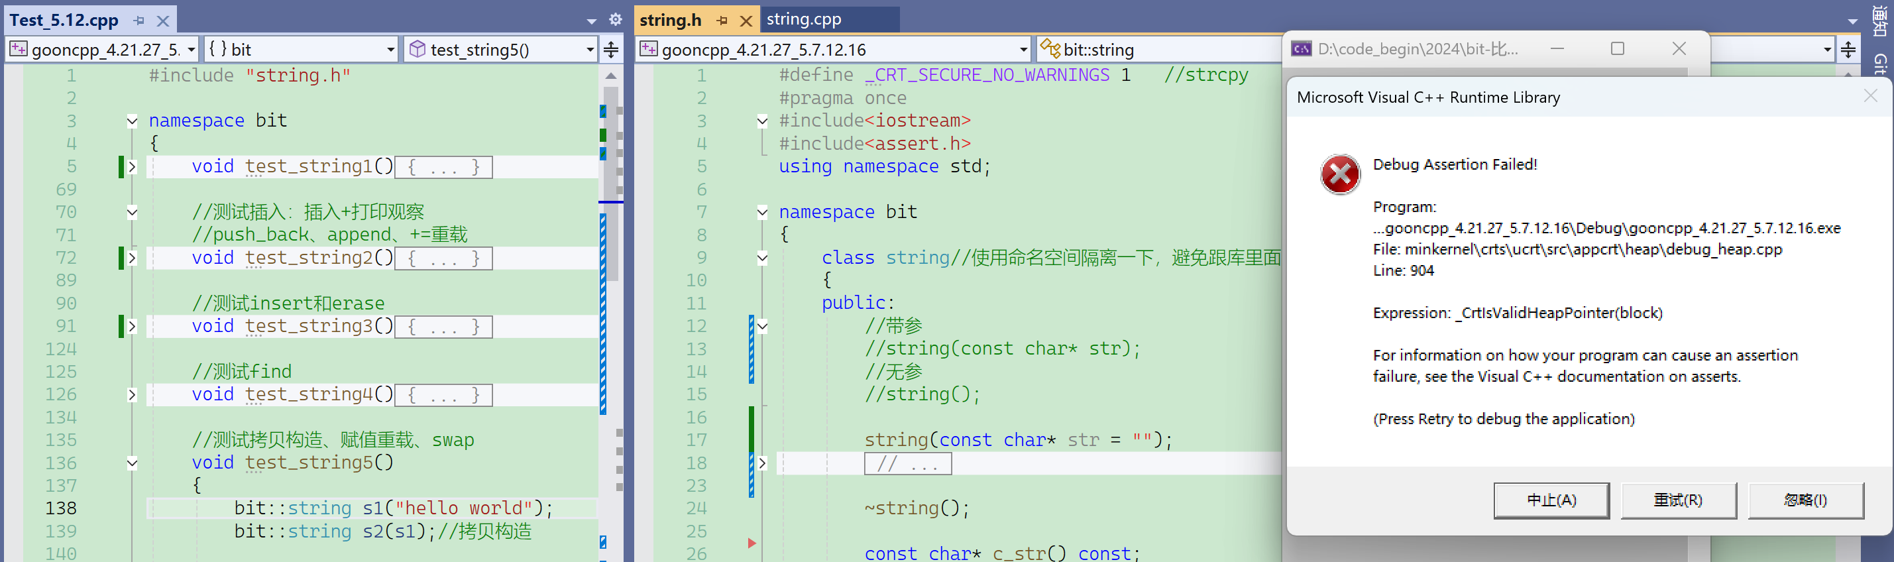Split the right editor window
1894x562 pixels.
click(1848, 49)
